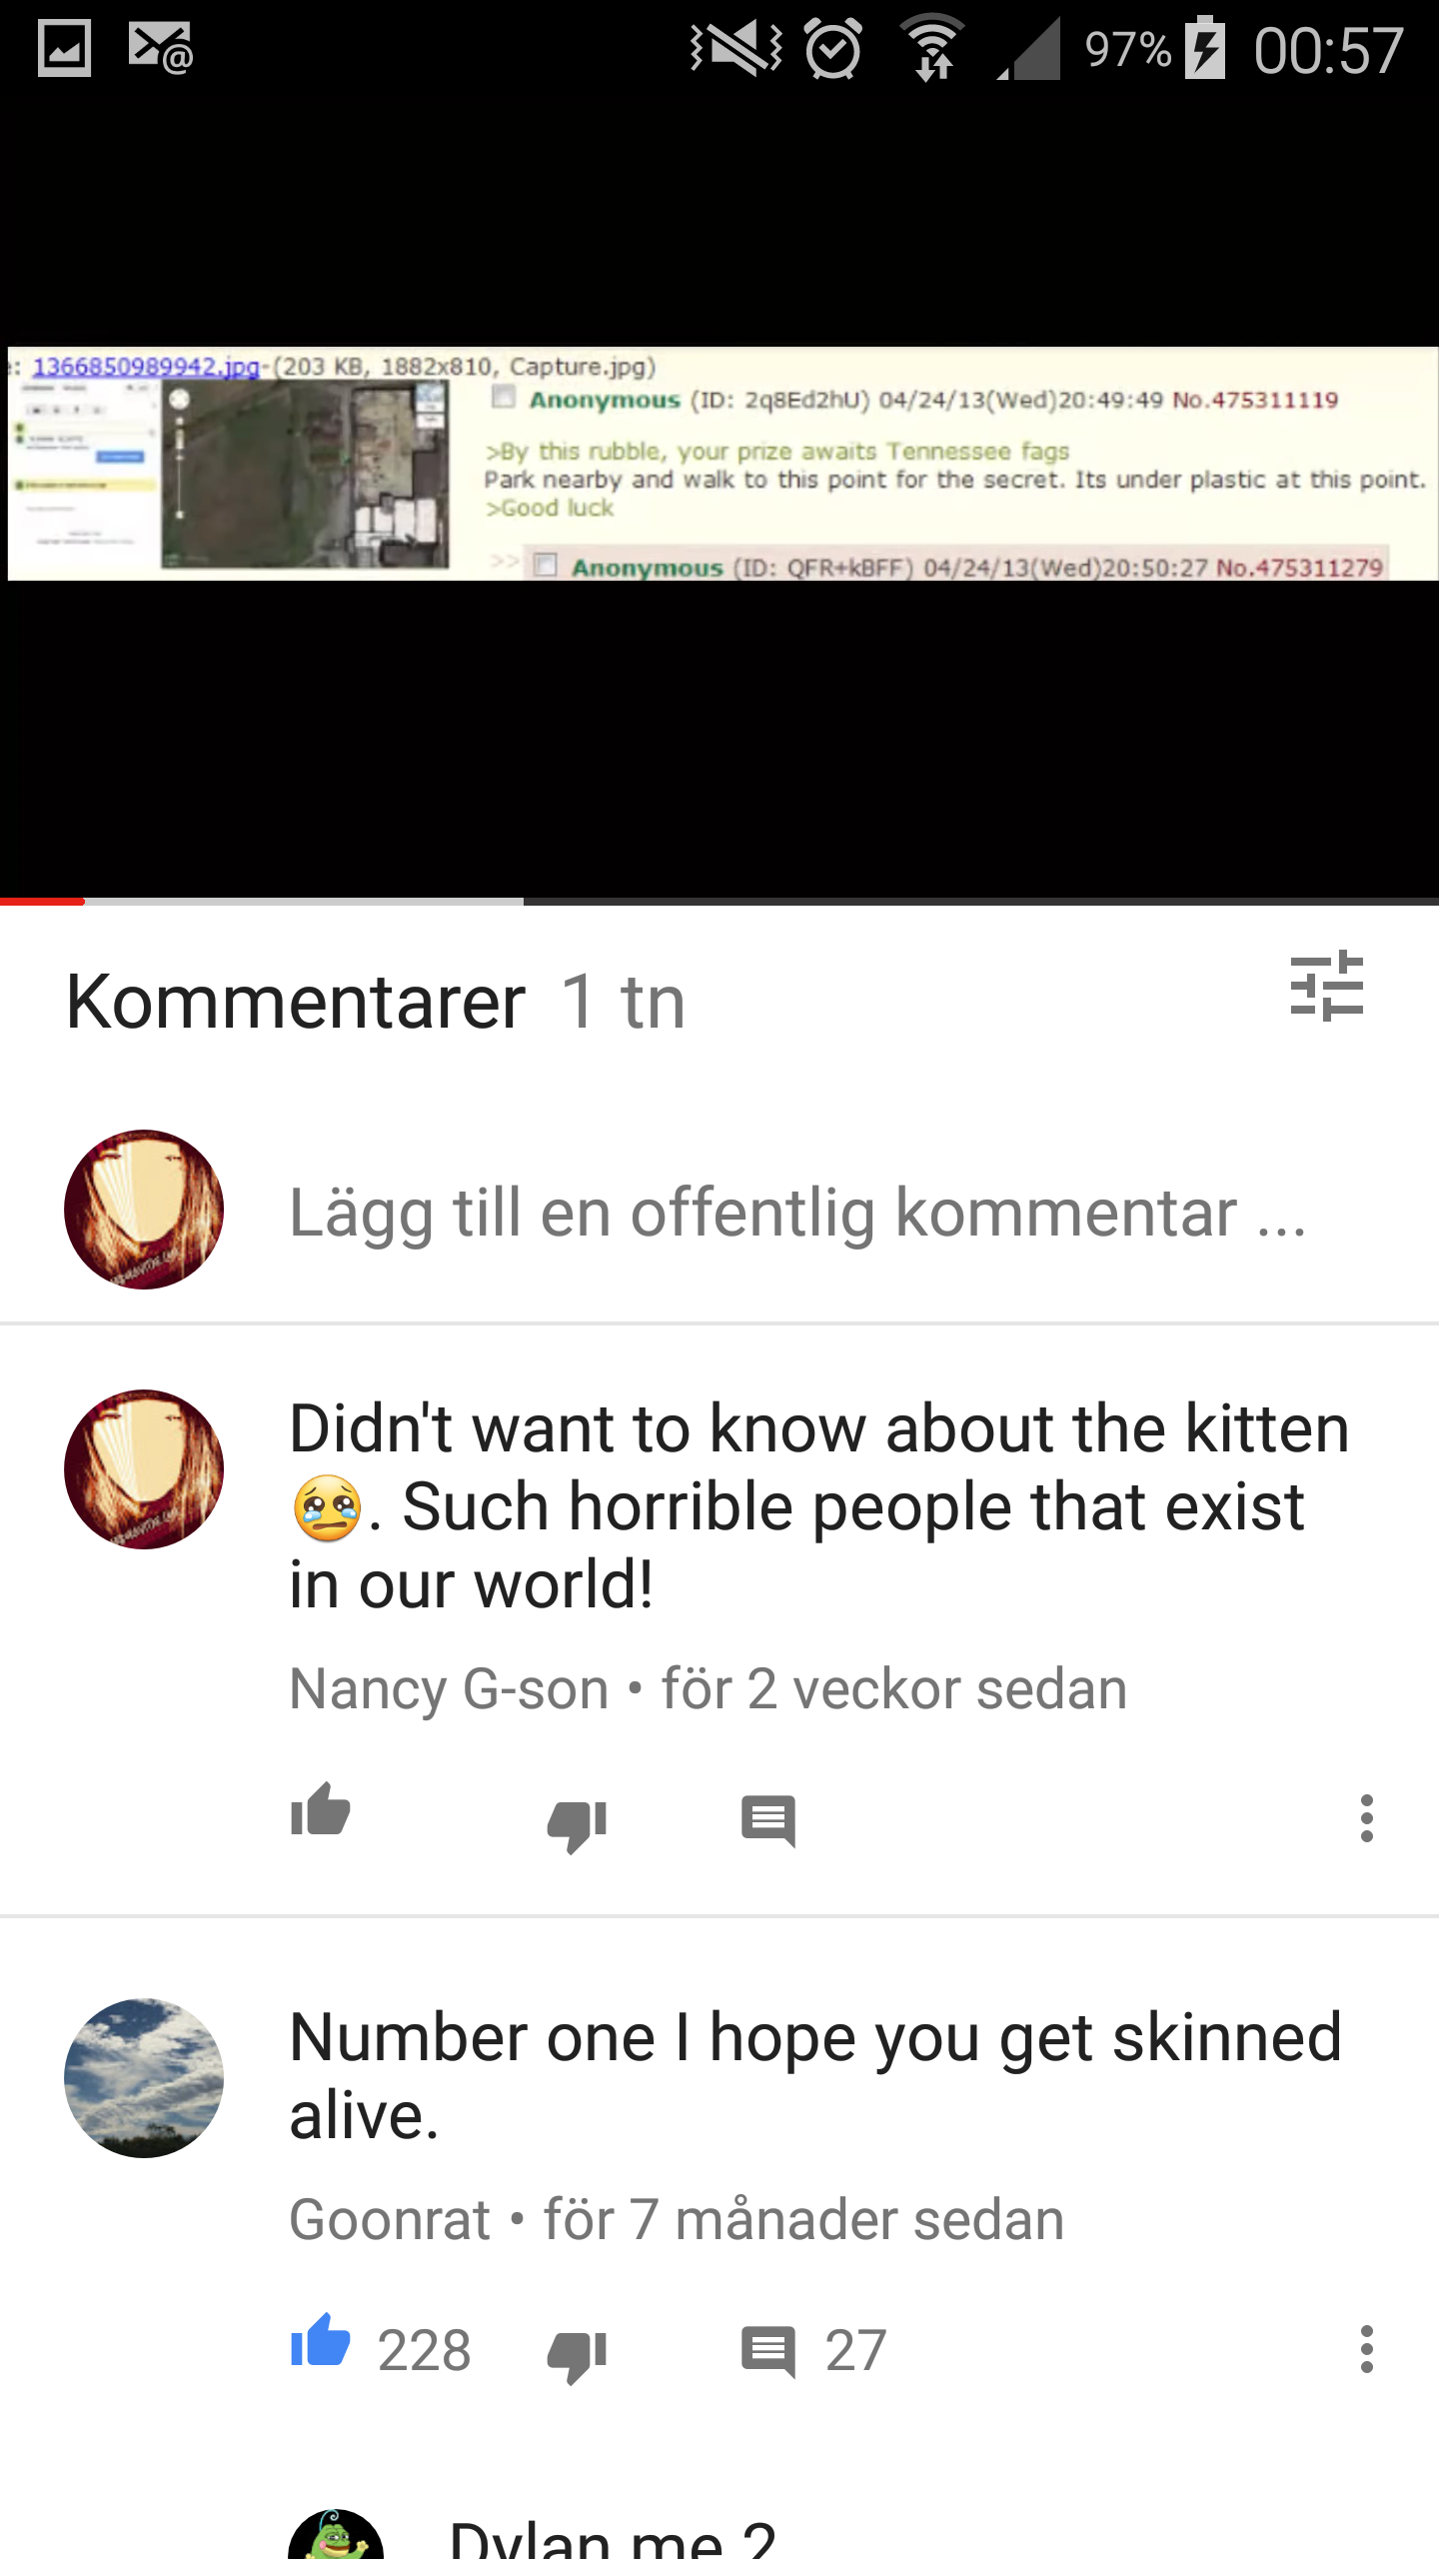The image size is (1439, 2559).
Task: View the 27 replies on Goonrat's comment
Action: click(812, 2350)
